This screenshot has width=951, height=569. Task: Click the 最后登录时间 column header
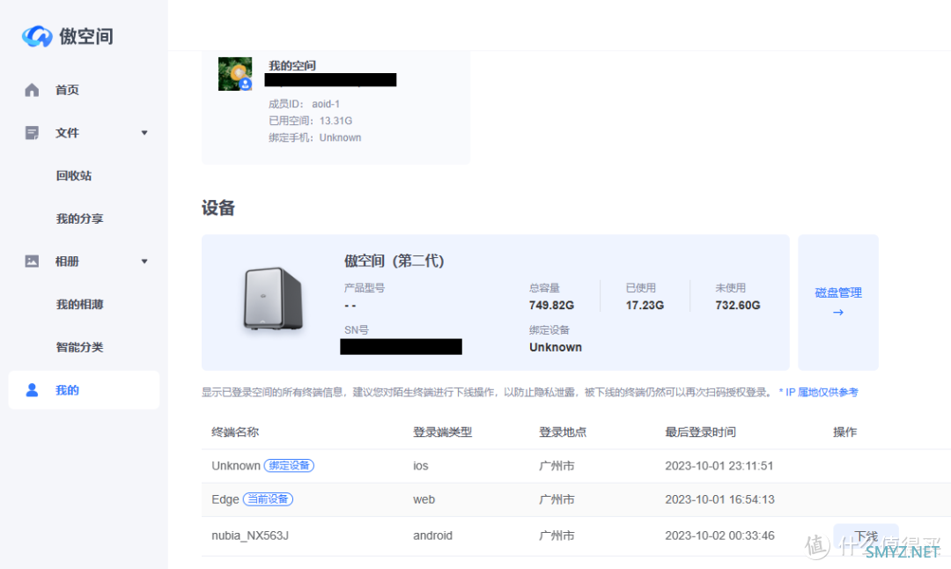(701, 432)
